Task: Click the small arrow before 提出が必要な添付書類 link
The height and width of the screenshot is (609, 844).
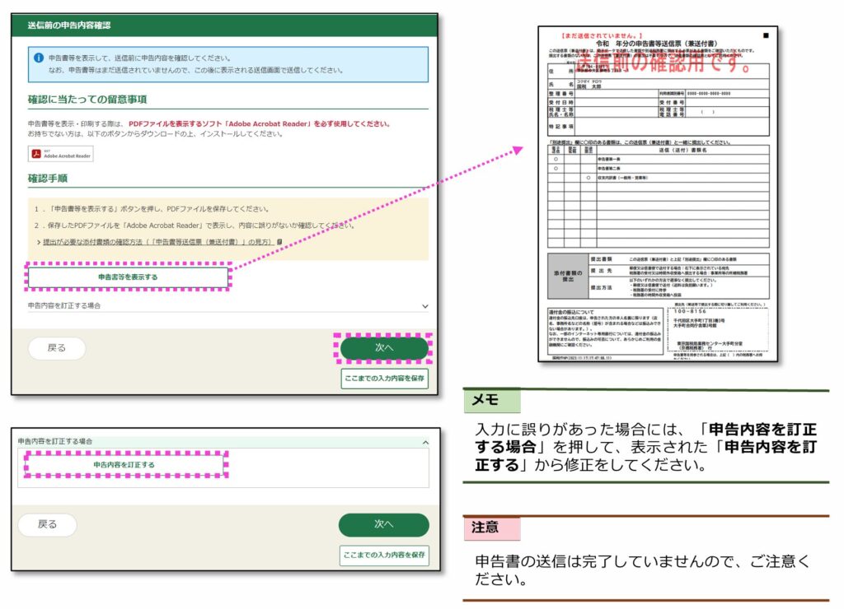Action: click(39, 242)
